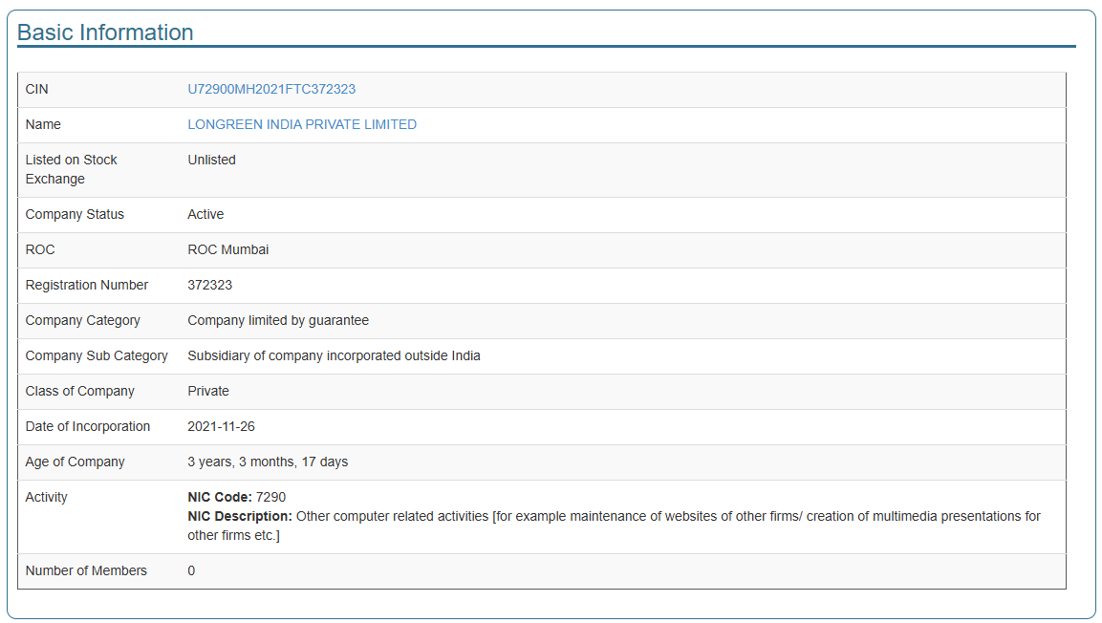The height and width of the screenshot is (623, 1102).
Task: Click the Basic Information heading
Action: (x=105, y=32)
